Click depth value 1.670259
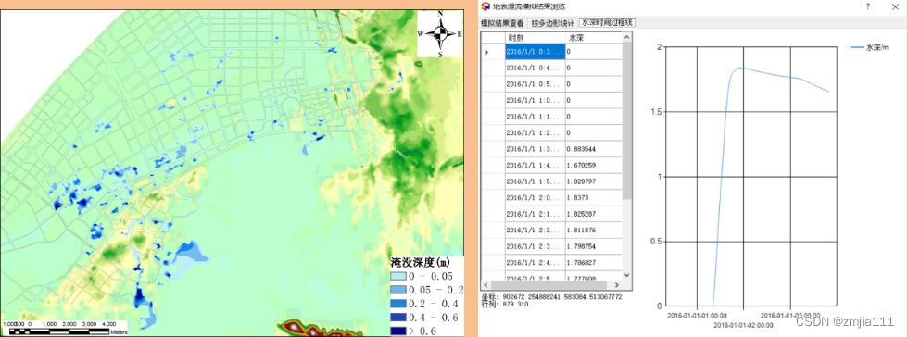This screenshot has height=337, width=908. click(x=593, y=165)
